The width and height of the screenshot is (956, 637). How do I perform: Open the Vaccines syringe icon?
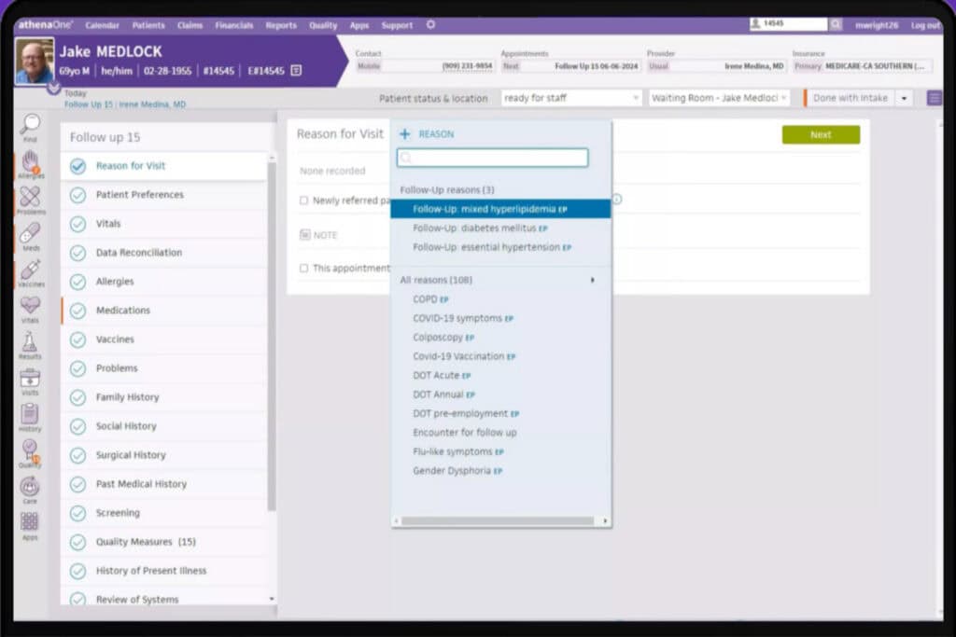[30, 272]
